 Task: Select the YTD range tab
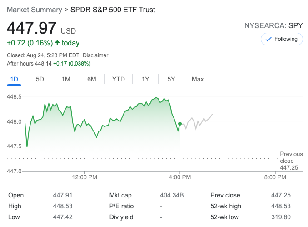tap(119, 79)
